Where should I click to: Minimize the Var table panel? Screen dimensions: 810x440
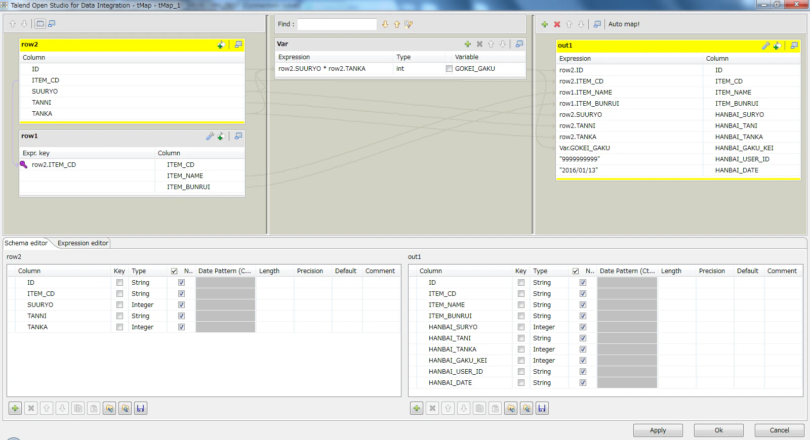pos(519,44)
